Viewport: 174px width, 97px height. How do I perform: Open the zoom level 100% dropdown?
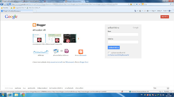[x=171, y=92]
